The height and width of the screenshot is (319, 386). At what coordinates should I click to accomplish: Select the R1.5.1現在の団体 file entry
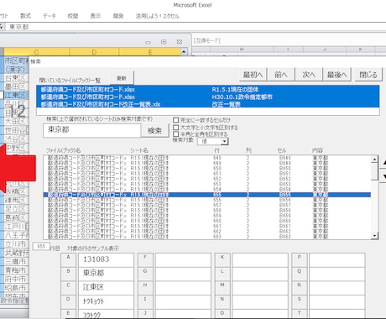(x=208, y=90)
